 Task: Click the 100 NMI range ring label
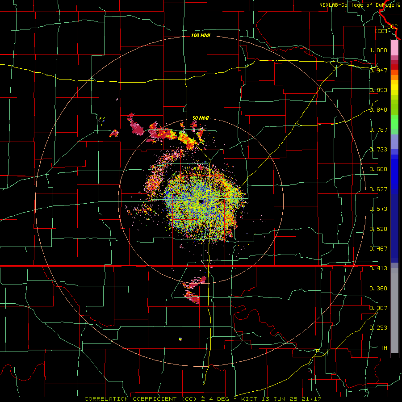201,35
